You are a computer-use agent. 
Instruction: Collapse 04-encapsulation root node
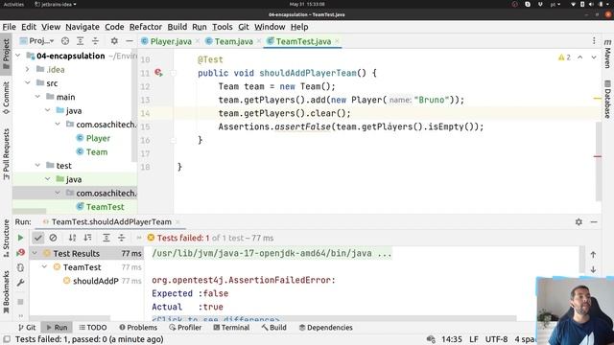pos(18,56)
